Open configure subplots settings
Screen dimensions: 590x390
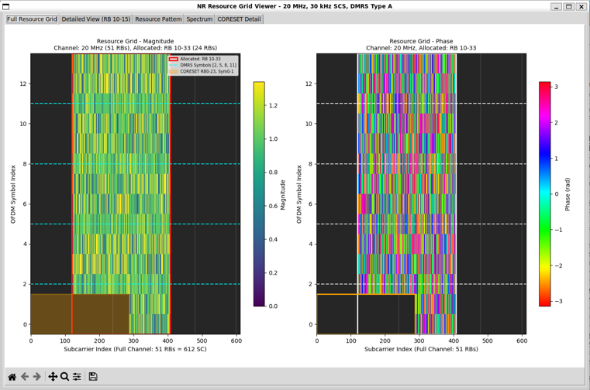point(77,377)
